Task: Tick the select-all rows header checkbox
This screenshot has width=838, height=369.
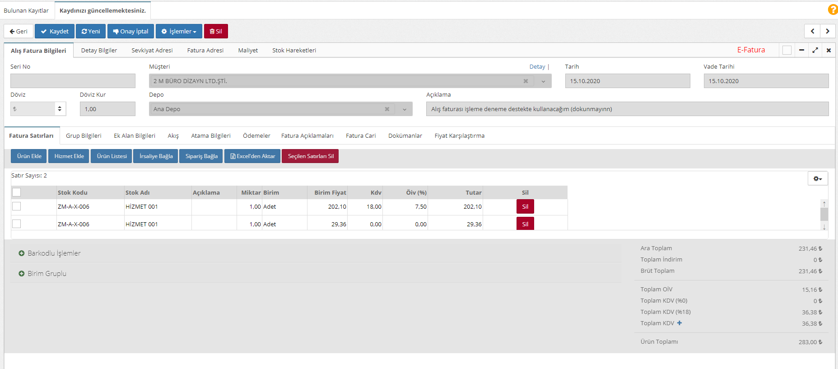Action: click(x=17, y=192)
